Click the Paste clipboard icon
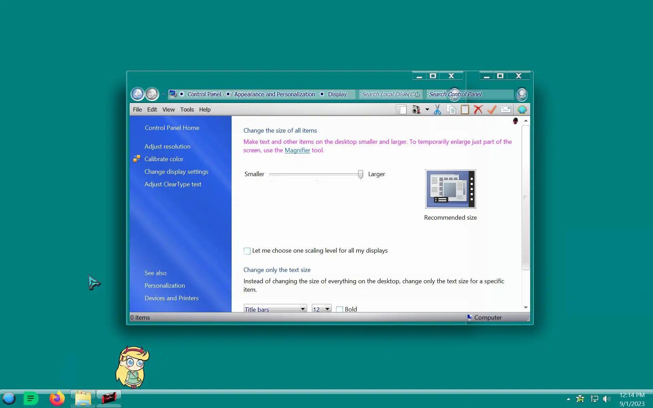This screenshot has width=653, height=408. (465, 109)
